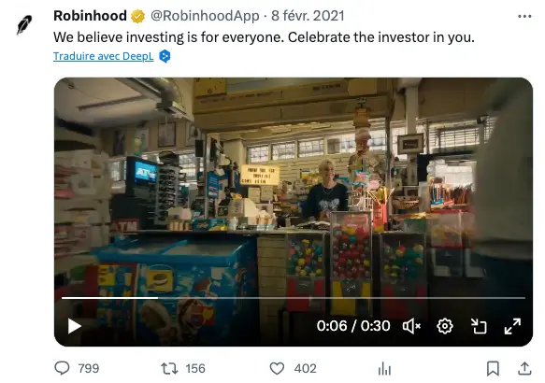Unmute the video sound

(x=411, y=326)
